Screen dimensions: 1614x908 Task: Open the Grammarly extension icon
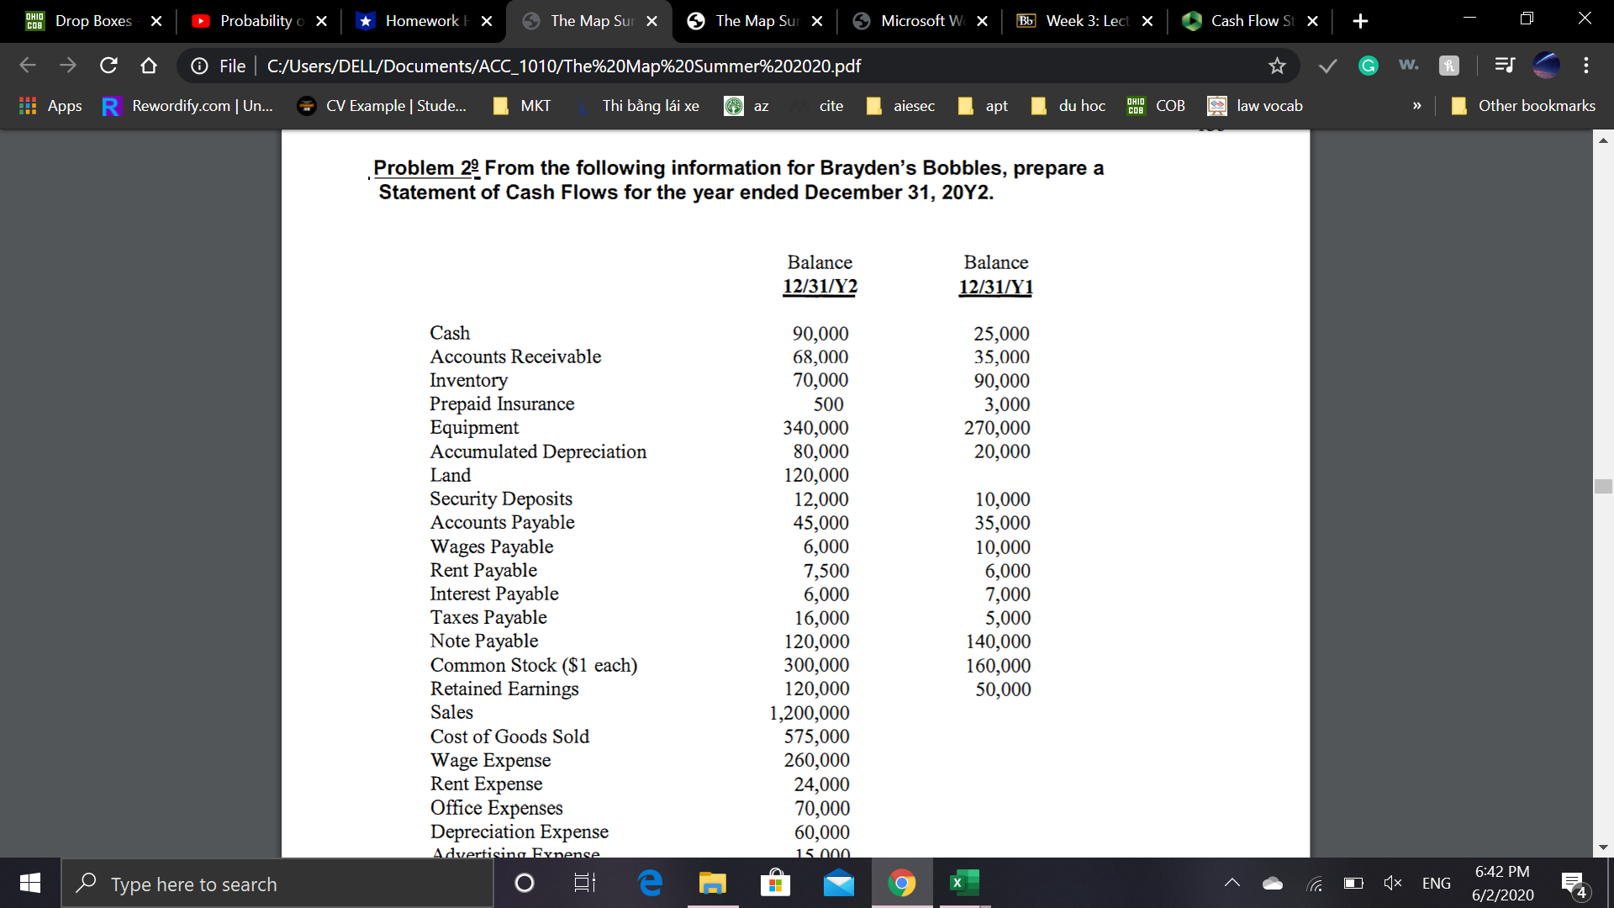1368,66
